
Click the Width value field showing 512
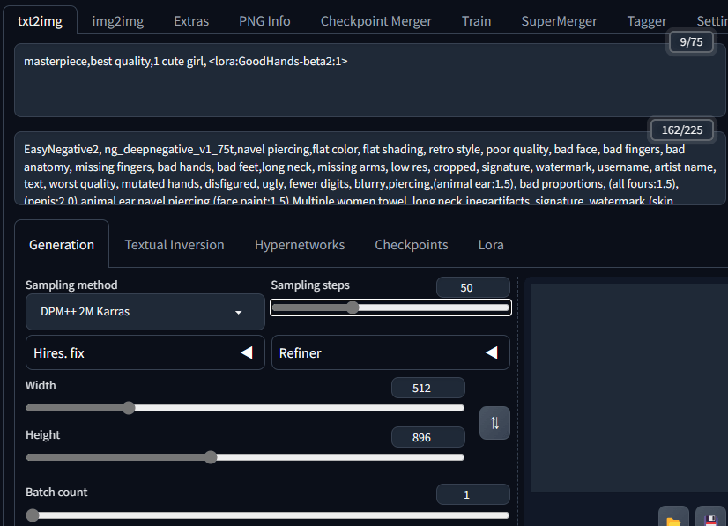427,388
